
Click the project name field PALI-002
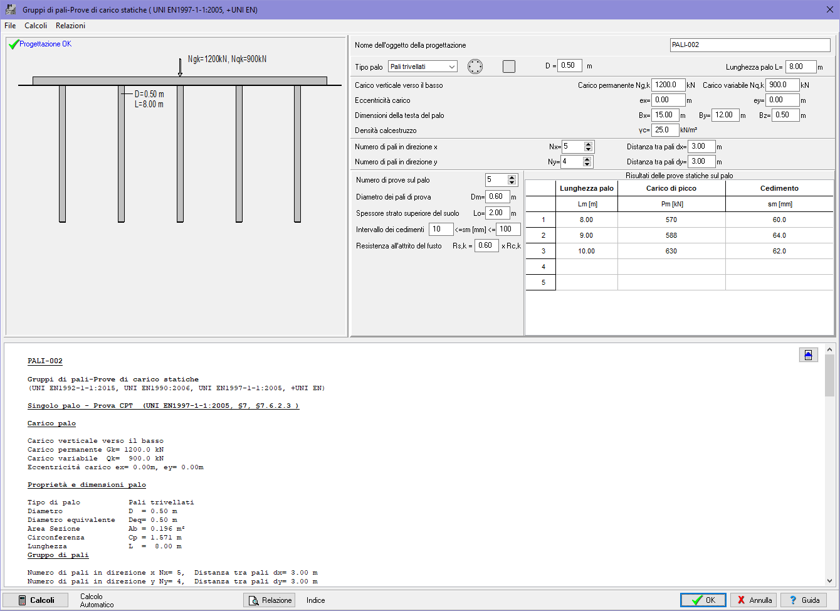pos(750,45)
